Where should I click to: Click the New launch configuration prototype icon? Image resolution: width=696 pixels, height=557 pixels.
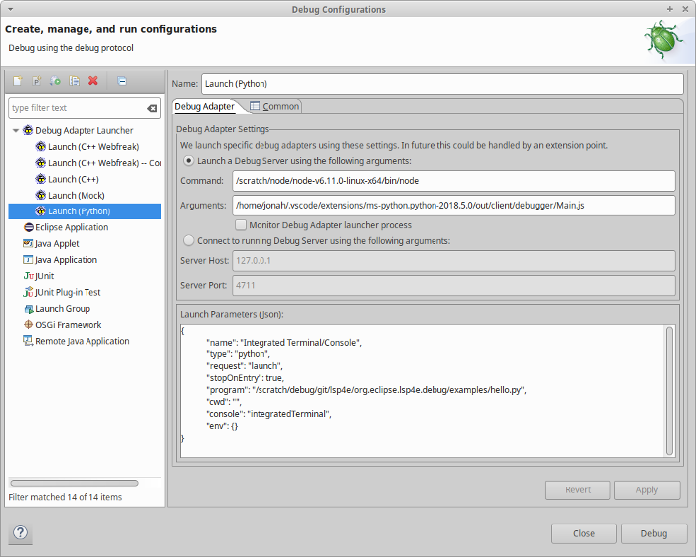(x=36, y=81)
